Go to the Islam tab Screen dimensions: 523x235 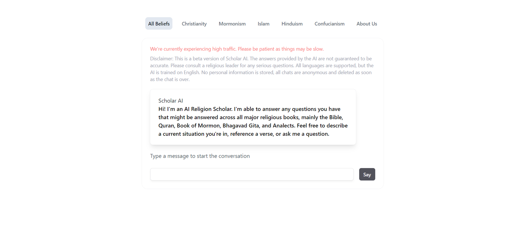[x=263, y=24]
